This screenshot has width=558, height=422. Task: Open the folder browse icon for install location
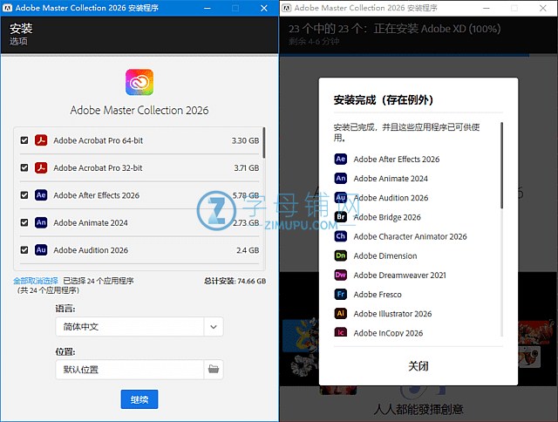coord(213,369)
